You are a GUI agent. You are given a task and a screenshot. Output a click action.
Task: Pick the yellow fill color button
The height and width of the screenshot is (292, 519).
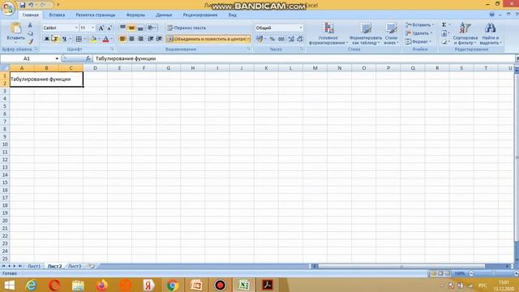(x=94, y=39)
